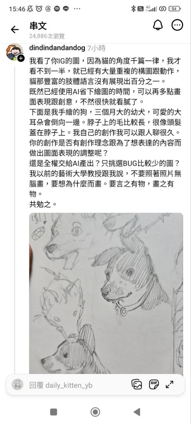
Task: Tap Android back triangle button
Action: [137, 412]
